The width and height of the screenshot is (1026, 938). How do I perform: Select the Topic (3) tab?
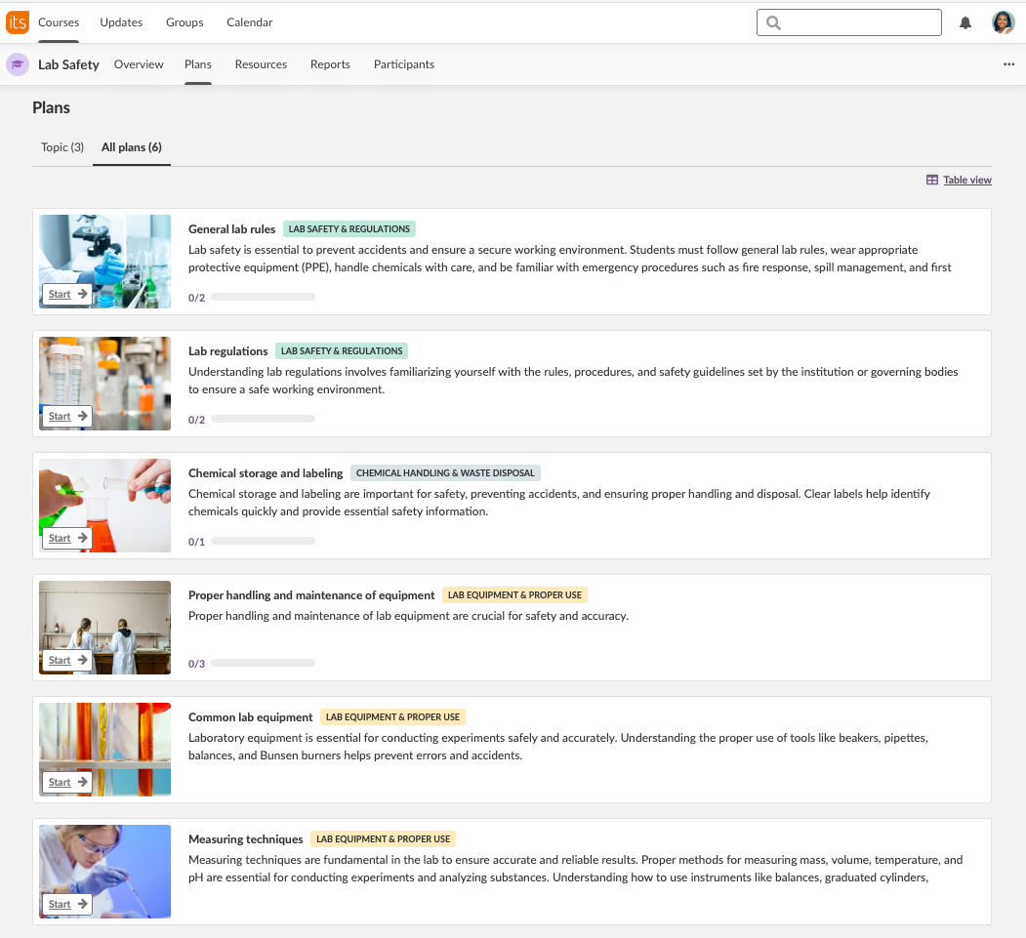(62, 147)
